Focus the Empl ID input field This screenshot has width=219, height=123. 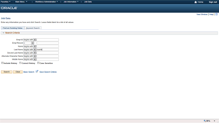pyautogui.click(x=48, y=40)
